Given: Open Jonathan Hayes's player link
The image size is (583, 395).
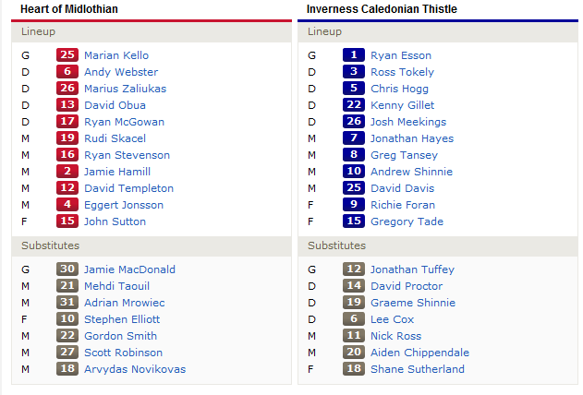Looking at the screenshot, I should coord(412,138).
